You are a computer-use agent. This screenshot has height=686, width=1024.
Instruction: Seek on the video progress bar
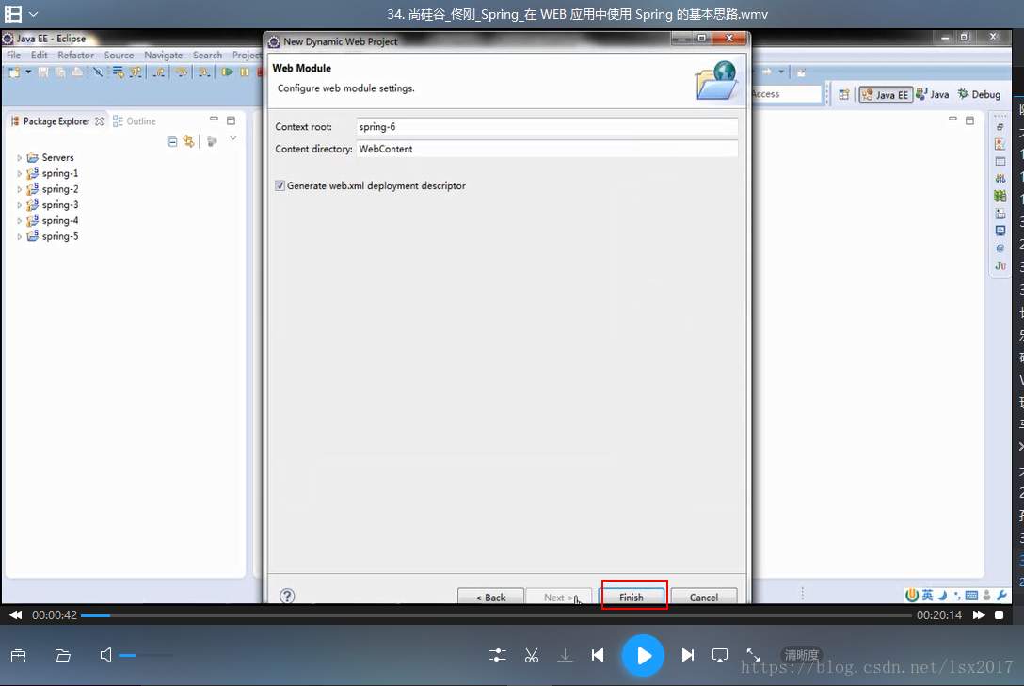[496, 615]
